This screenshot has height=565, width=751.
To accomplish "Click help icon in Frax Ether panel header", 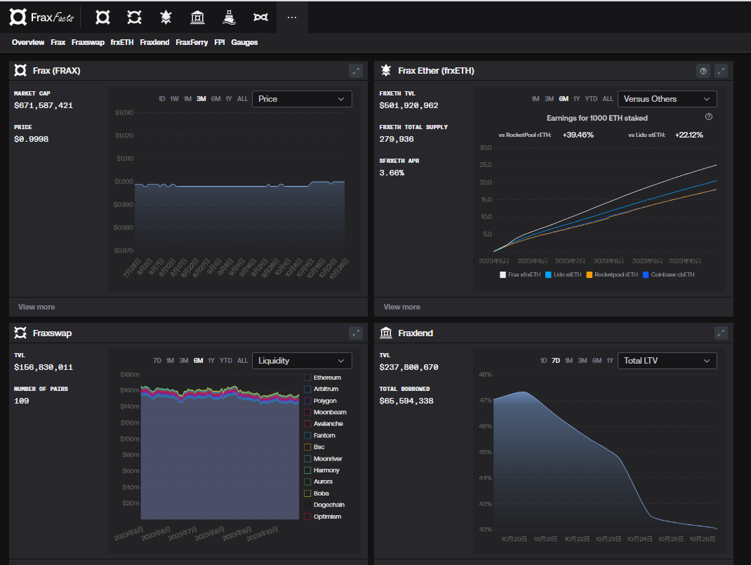I will 703,71.
